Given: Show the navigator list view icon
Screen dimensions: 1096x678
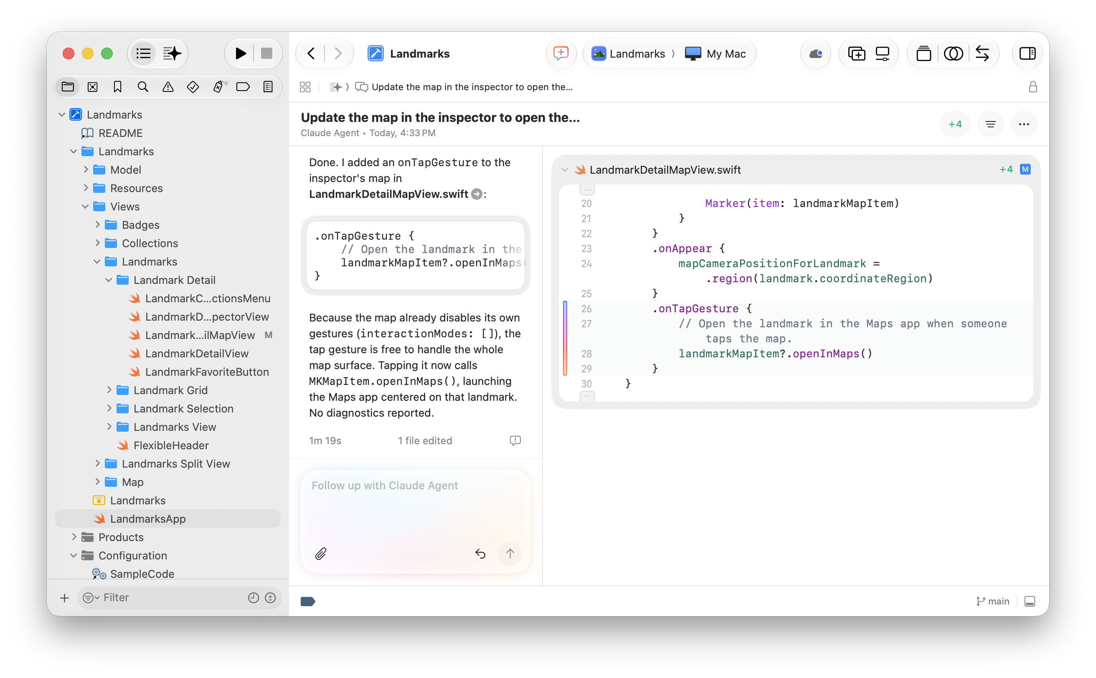Looking at the screenshot, I should (x=143, y=53).
